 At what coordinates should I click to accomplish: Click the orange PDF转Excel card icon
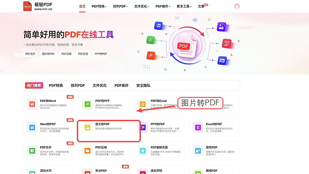tap(143, 104)
